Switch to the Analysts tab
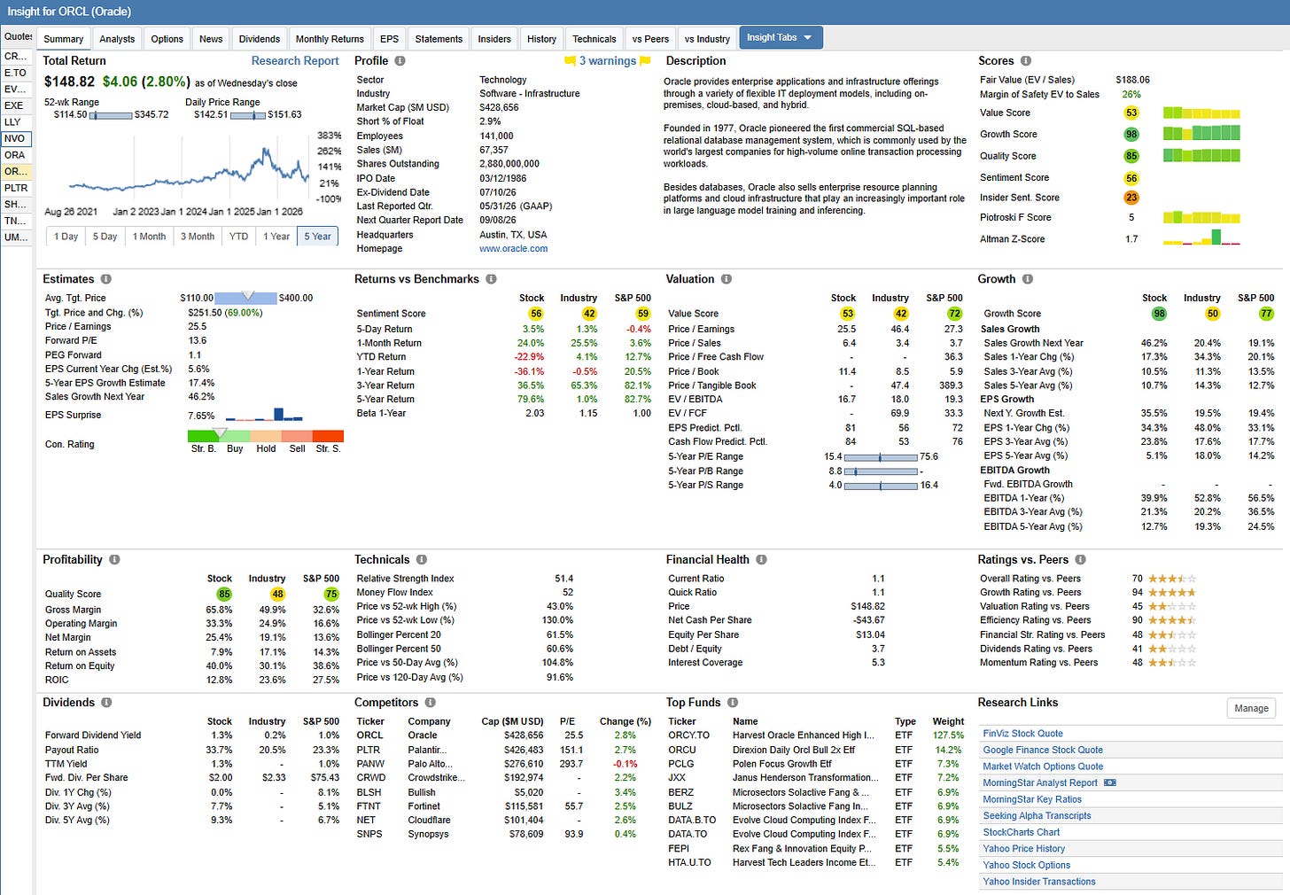 pyautogui.click(x=117, y=39)
